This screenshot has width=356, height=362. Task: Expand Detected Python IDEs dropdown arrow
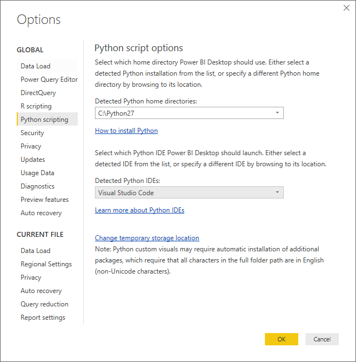pyautogui.click(x=277, y=192)
